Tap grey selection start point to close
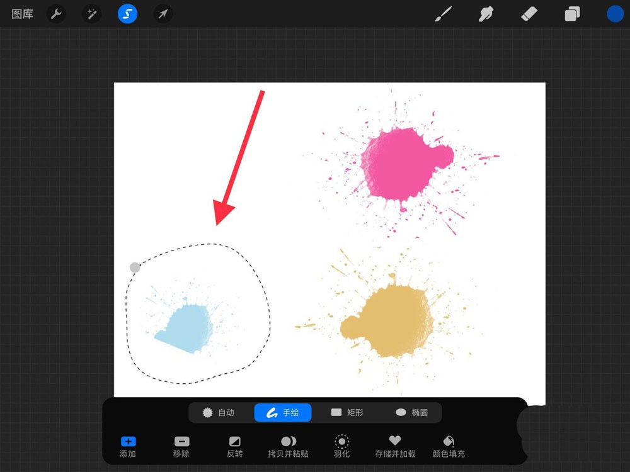The image size is (630, 472). click(135, 267)
